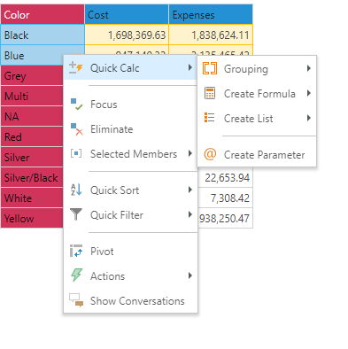Viewport: 348px width, 349px height.
Task: Choose Eliminate from the context menu
Action: (x=130, y=129)
